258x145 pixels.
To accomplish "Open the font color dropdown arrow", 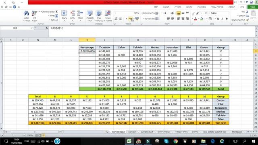I will coord(192,19).
